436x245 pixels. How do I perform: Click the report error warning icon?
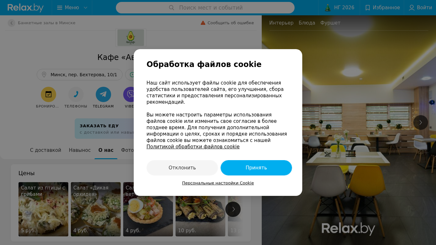(203, 23)
